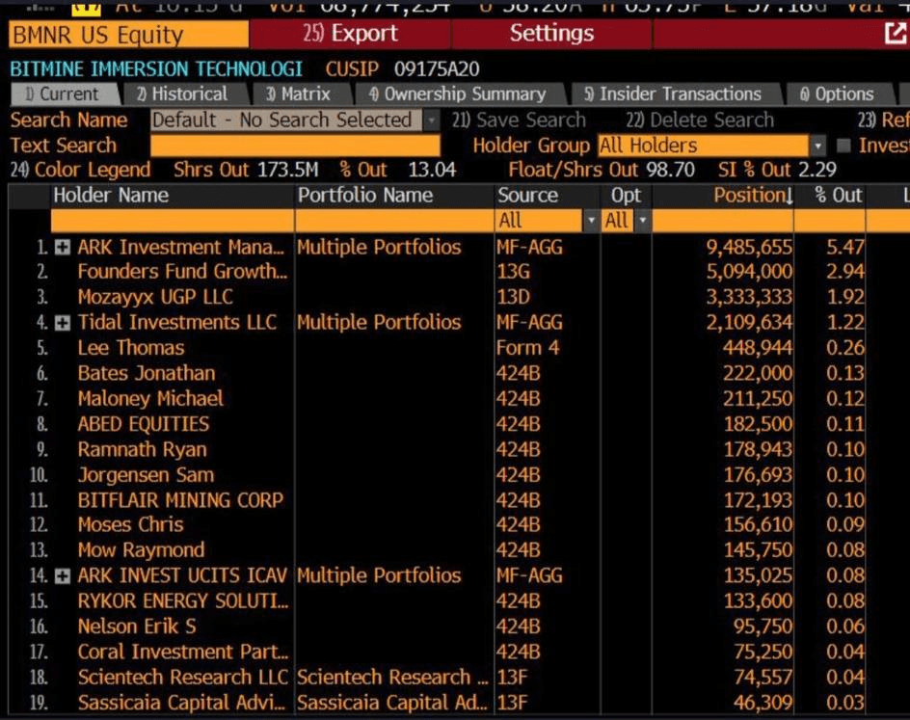910x720 pixels.
Task: Toggle the Invest checkbox beside Holder Group
Action: click(843, 145)
